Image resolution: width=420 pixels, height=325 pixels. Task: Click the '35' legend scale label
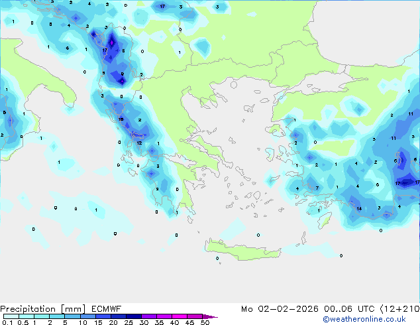click(159, 322)
